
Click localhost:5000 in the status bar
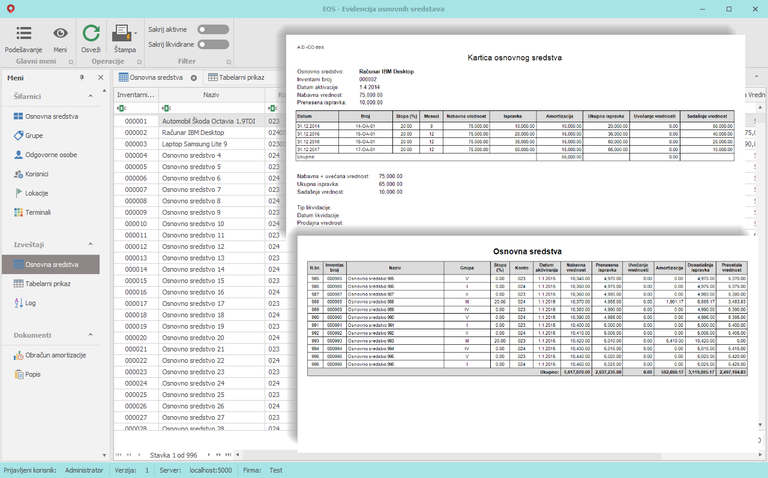[x=211, y=470]
